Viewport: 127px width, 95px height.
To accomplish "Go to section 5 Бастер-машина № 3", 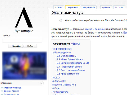I will pyautogui.click(x=64, y=85).
